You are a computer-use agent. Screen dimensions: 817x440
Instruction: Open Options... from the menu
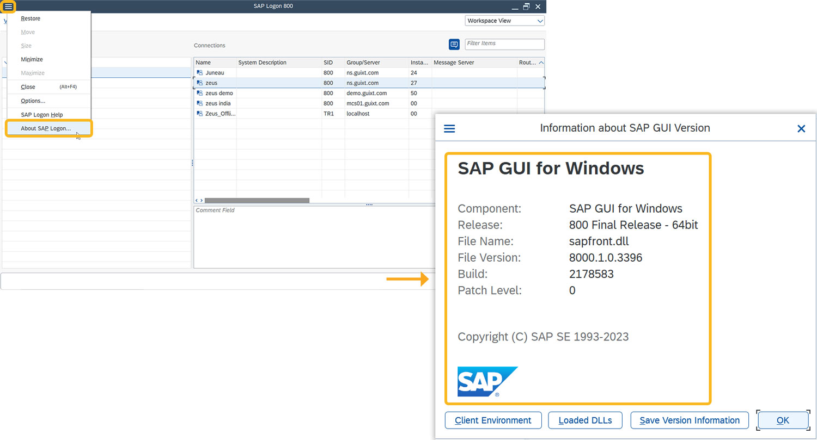(49, 101)
